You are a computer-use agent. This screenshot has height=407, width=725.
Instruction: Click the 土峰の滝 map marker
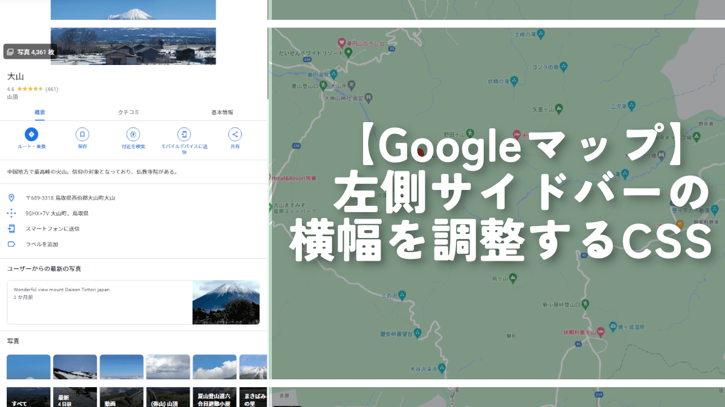tap(541, 34)
